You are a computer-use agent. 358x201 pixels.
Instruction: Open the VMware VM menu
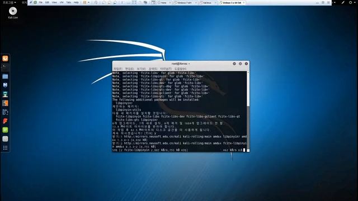[x=62, y=2]
